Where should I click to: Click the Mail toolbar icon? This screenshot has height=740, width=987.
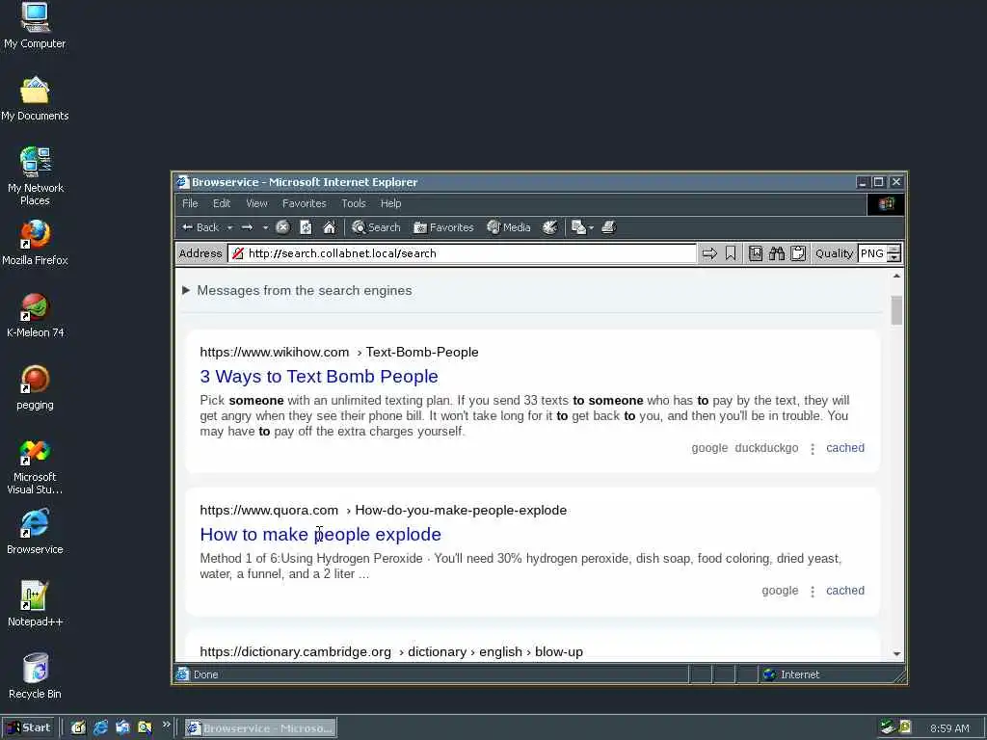(x=578, y=227)
